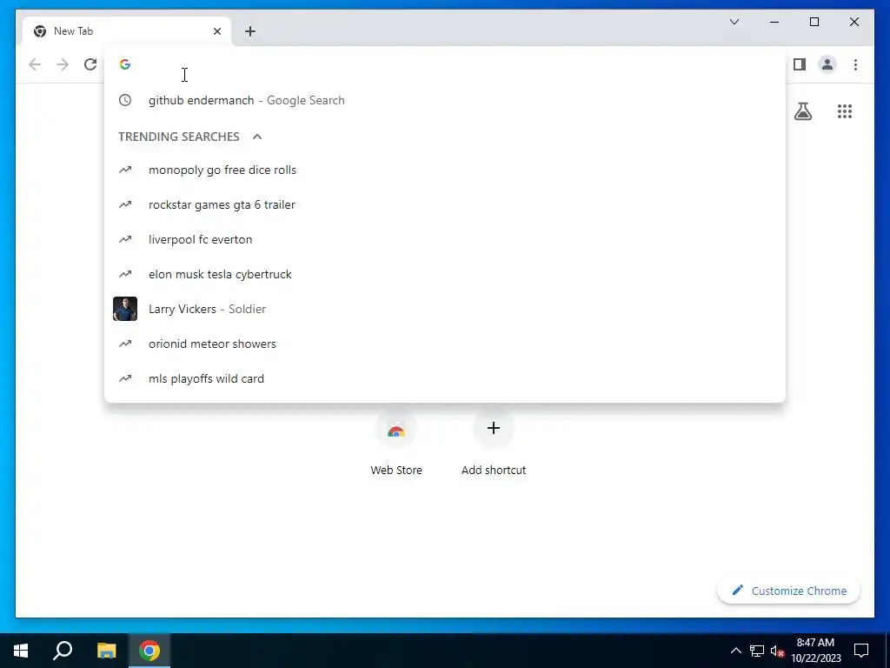
Task: Open the Windows Start menu
Action: (x=21, y=651)
